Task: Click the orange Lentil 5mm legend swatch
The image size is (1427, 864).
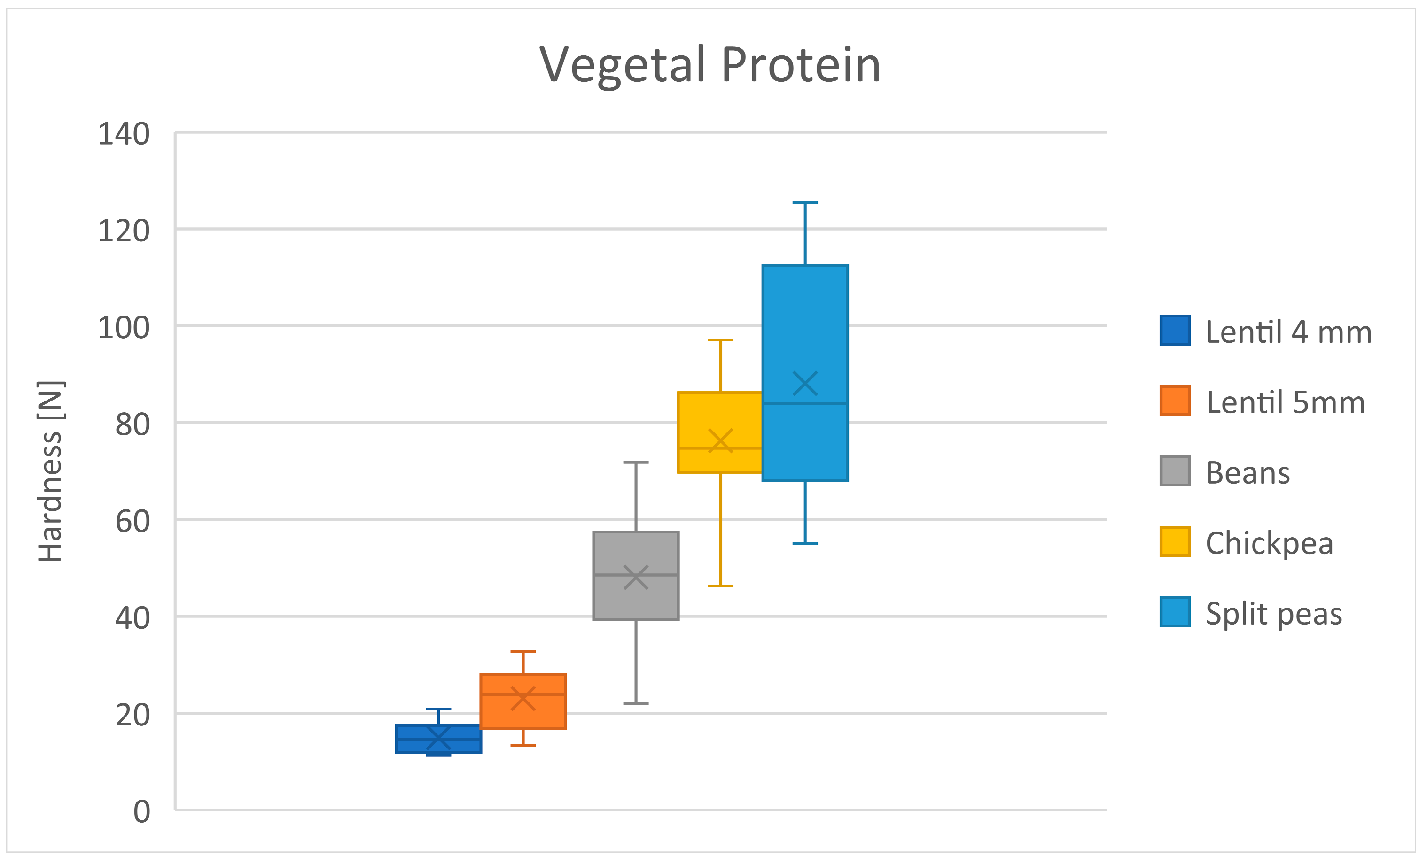Action: (1175, 401)
